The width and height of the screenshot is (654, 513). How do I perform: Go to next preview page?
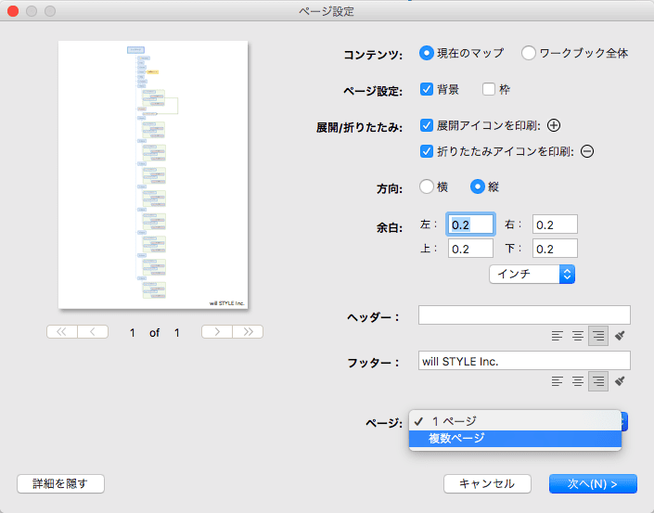217,331
